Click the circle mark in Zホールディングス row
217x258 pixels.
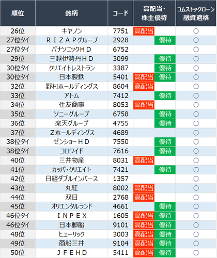[x=196, y=133]
